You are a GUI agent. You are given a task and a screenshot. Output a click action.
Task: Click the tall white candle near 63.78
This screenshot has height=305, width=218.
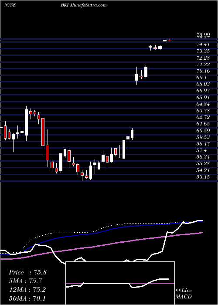pos(26,122)
